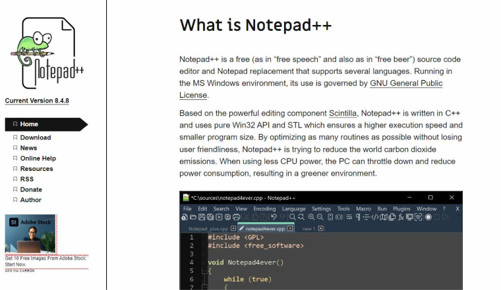Screen dimensions: 501x290
Task: Open the File menu
Action: (187, 208)
